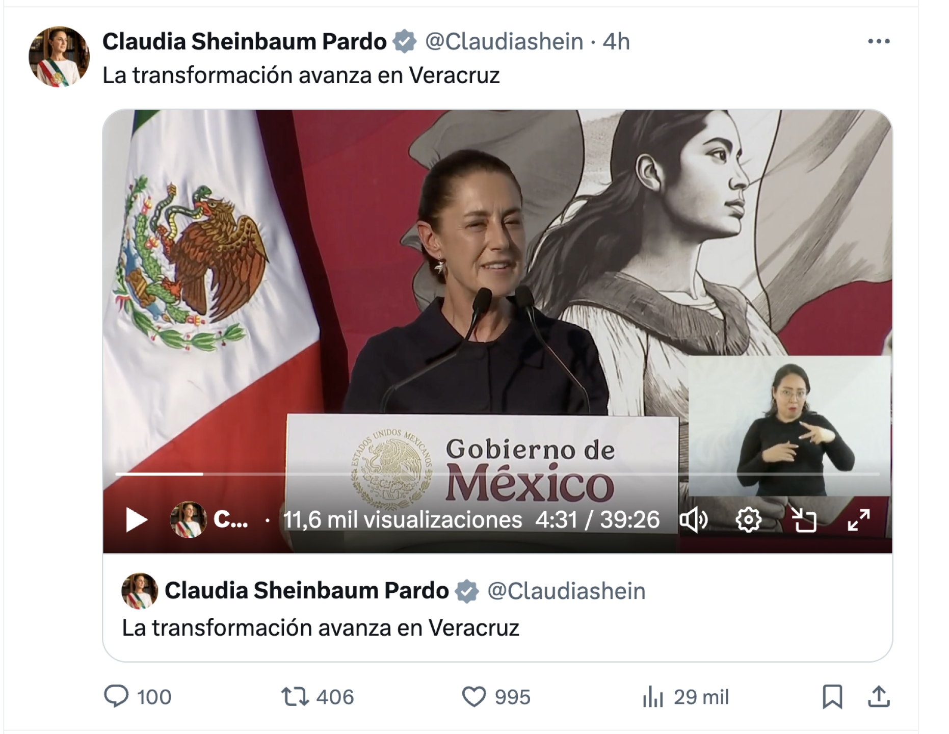This screenshot has width=949, height=734.
Task: View analytics showing 29 mil impressions
Action: (686, 696)
